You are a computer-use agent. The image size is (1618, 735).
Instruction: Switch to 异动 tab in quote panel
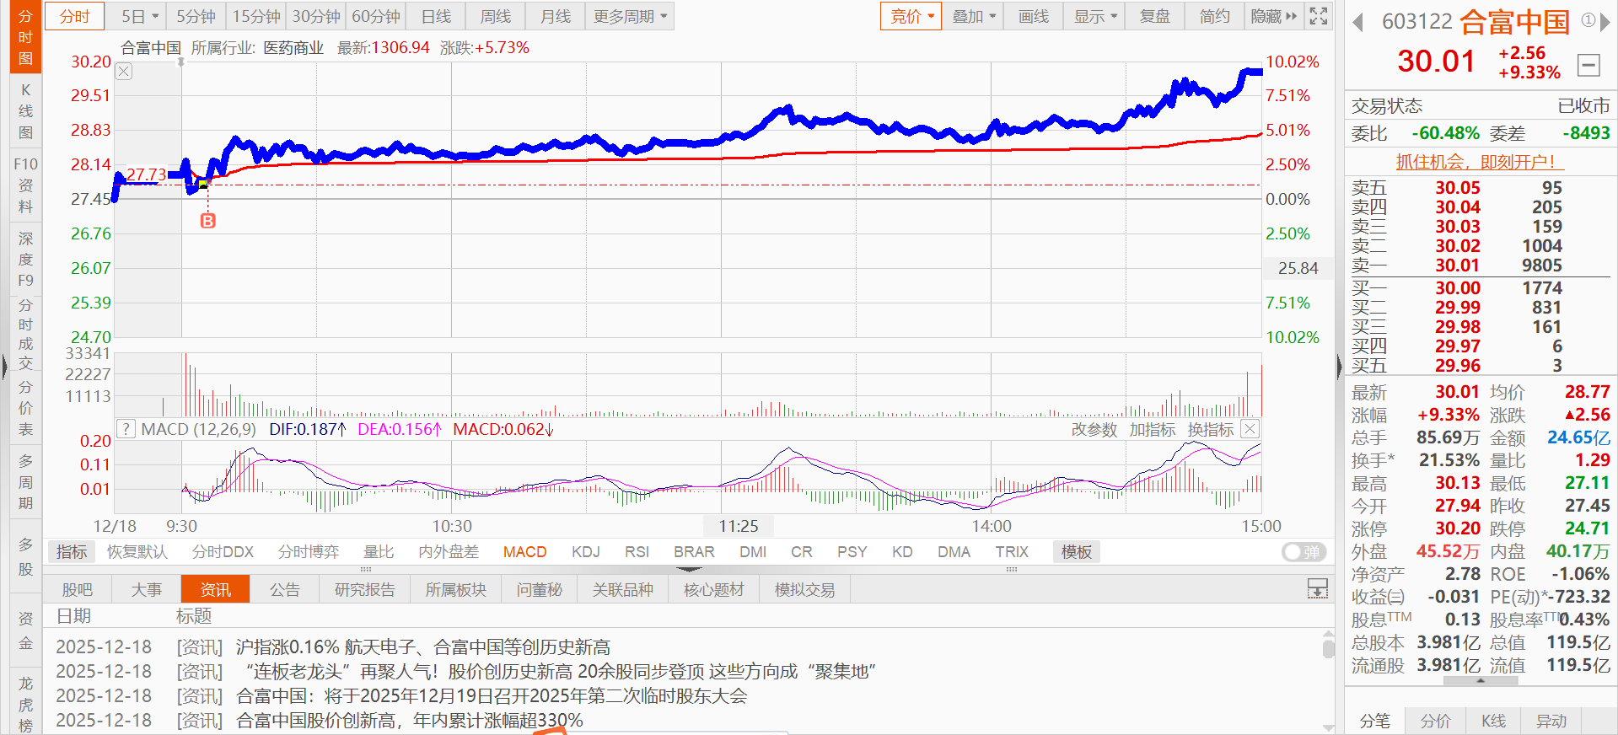point(1551,721)
